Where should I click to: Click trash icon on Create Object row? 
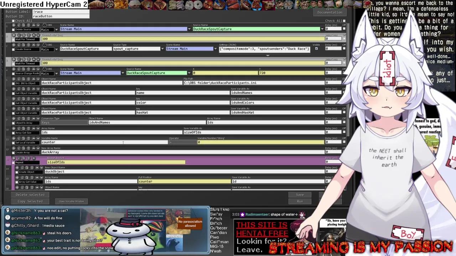[32, 167]
